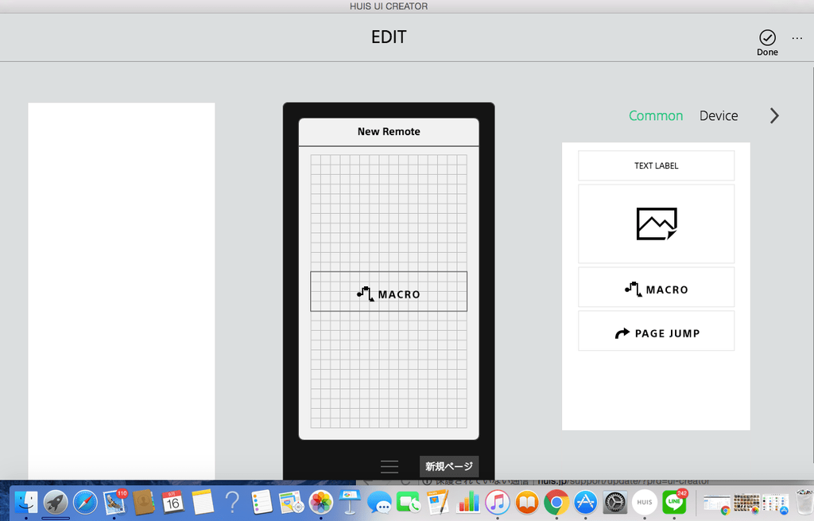Open the Mail app with the 110 badge
The image size is (814, 521).
[114, 502]
